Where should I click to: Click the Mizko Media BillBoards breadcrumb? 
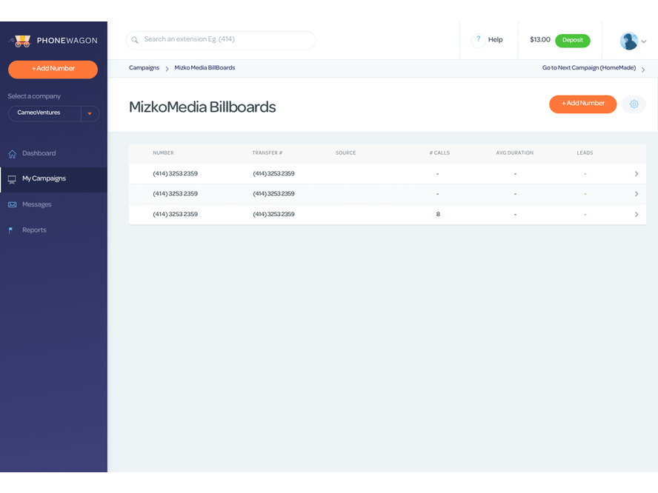coord(205,68)
